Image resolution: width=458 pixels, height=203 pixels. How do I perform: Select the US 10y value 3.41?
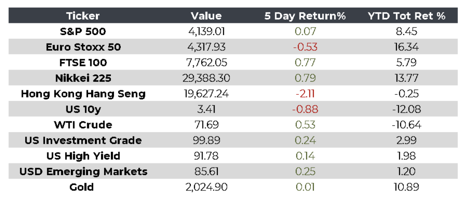[x=206, y=109]
